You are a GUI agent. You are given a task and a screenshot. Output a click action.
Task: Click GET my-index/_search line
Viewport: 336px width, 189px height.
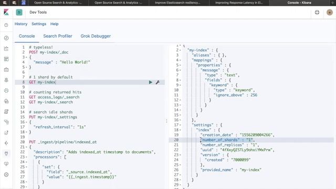(51, 102)
